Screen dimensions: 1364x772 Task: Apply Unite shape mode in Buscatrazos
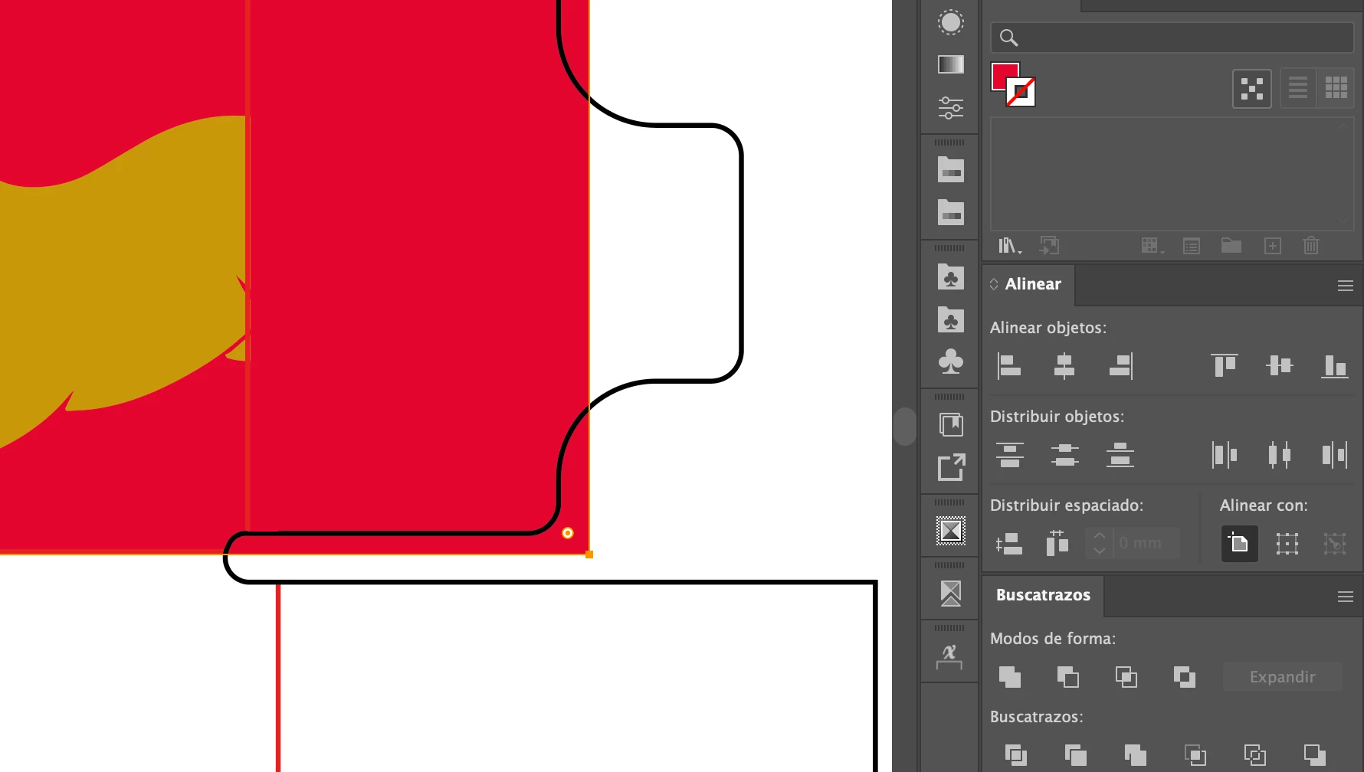[1010, 677]
